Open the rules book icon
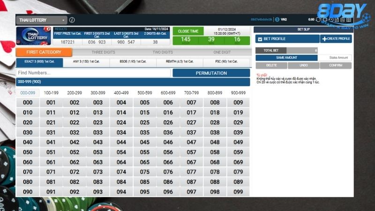Image resolution: width=375 pixels, height=211 pixels. pyautogui.click(x=349, y=20)
